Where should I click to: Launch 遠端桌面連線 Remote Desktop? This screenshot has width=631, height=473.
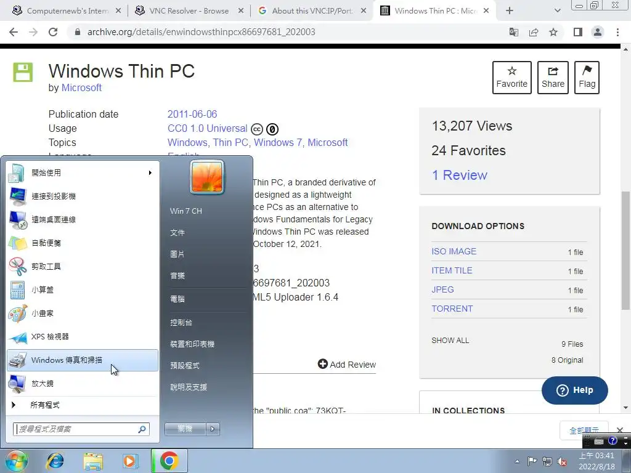click(83, 220)
